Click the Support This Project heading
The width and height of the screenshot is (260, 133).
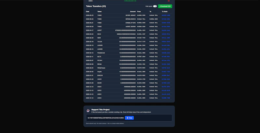pos(100,110)
